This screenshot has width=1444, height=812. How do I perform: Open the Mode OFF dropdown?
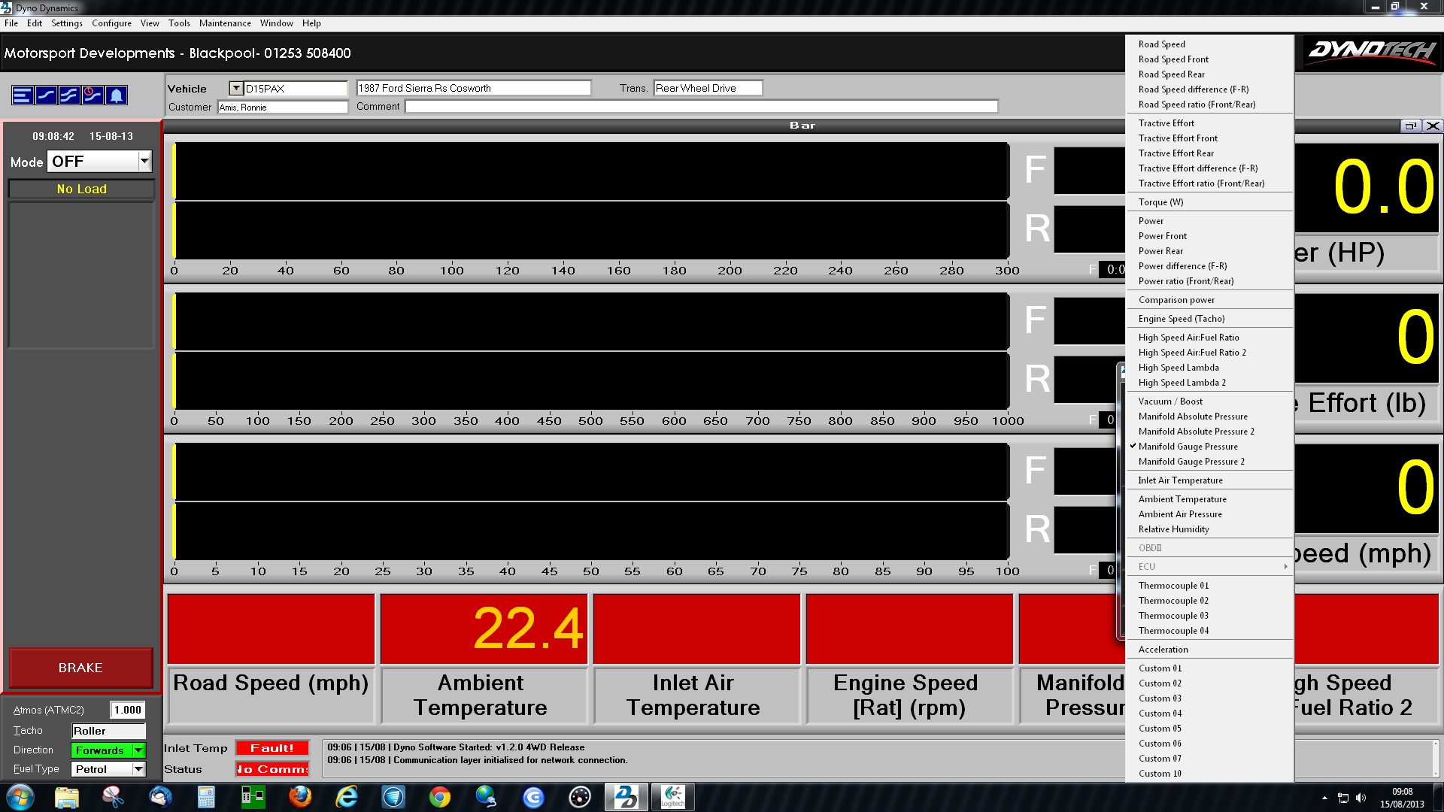pos(144,162)
